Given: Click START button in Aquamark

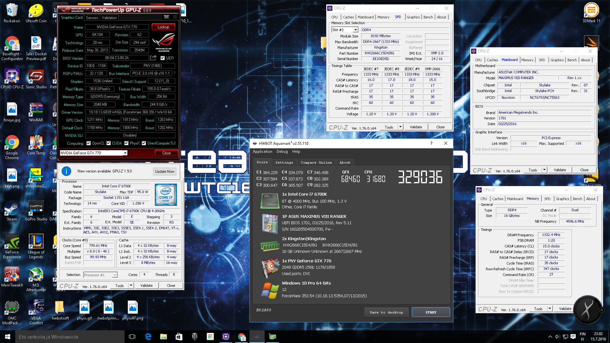Looking at the screenshot, I should click(431, 312).
